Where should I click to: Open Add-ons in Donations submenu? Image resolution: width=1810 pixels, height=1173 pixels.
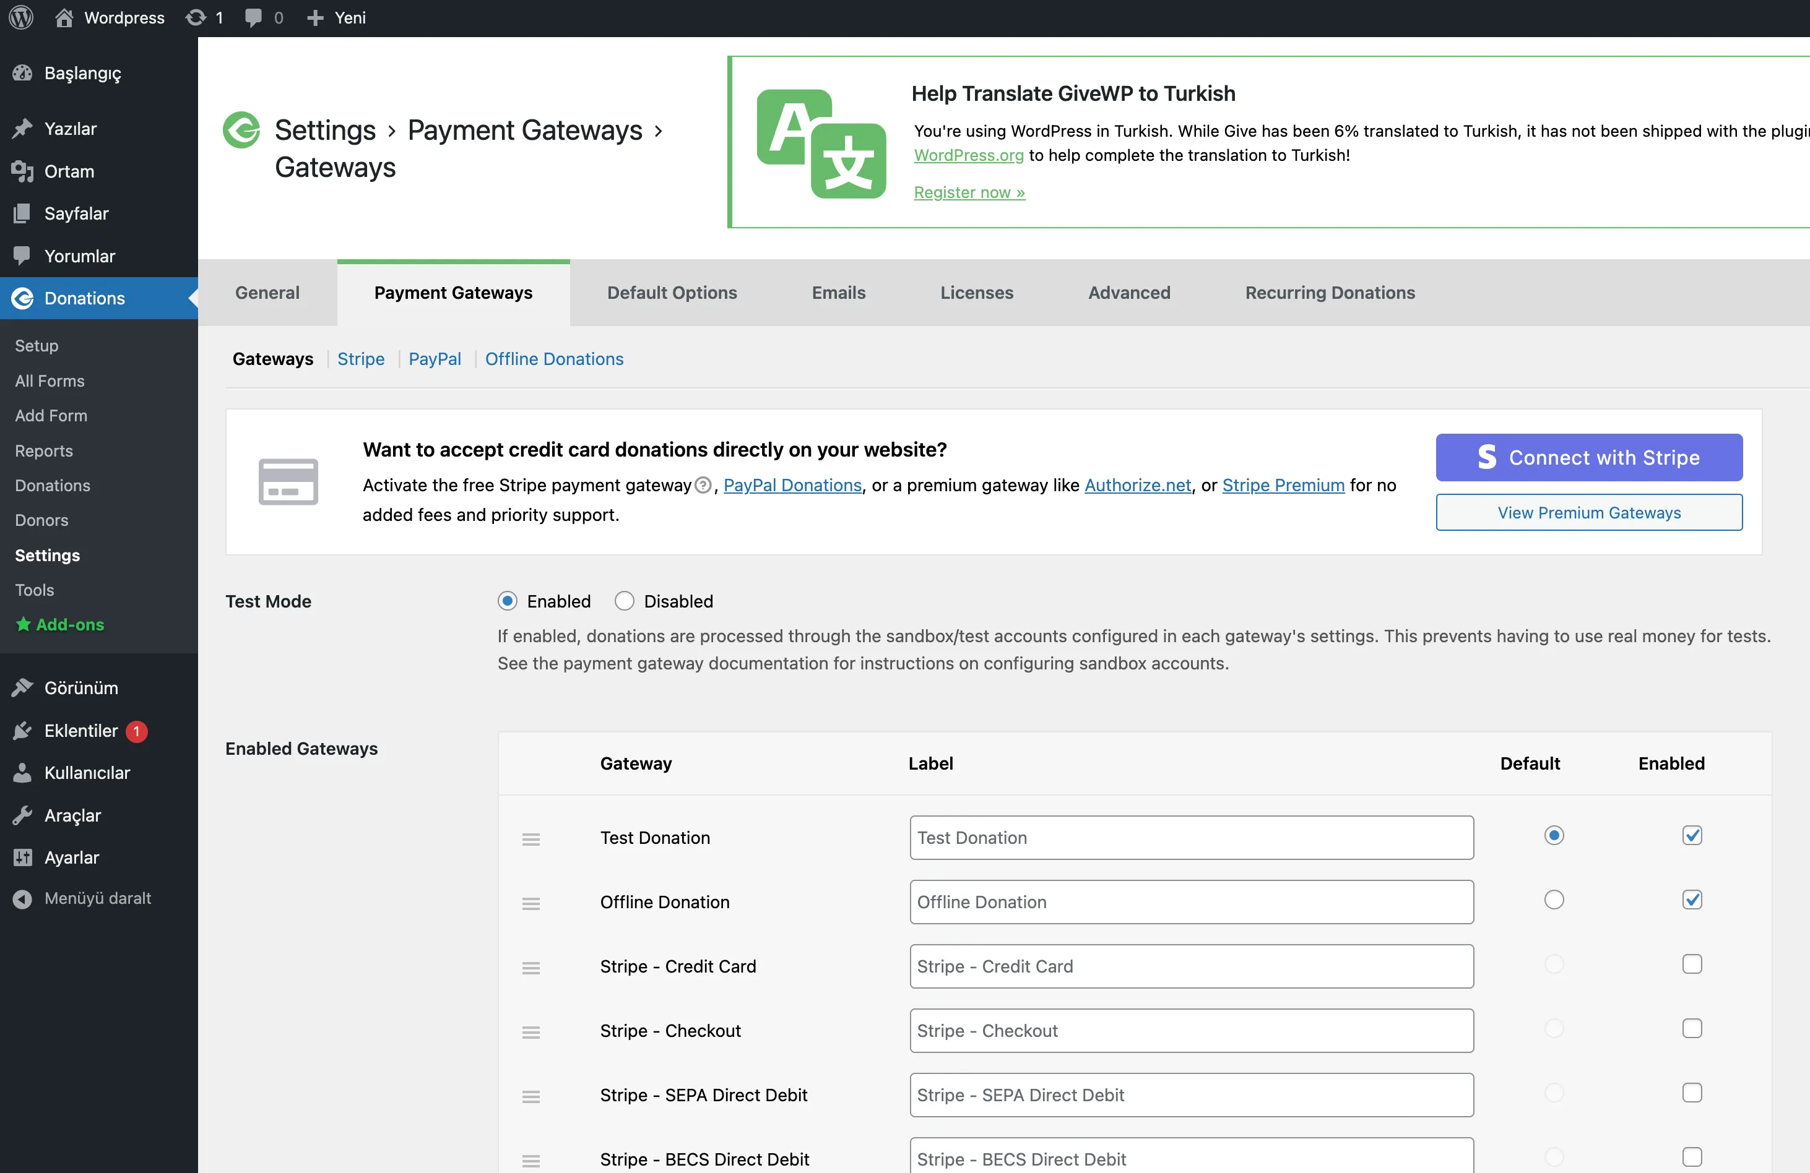[69, 624]
